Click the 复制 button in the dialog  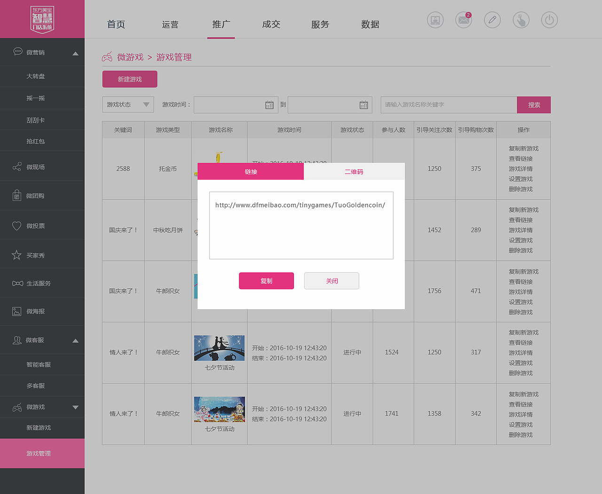coord(267,281)
